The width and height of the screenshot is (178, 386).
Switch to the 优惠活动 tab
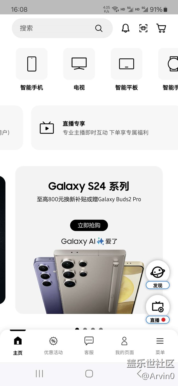coord(53,346)
